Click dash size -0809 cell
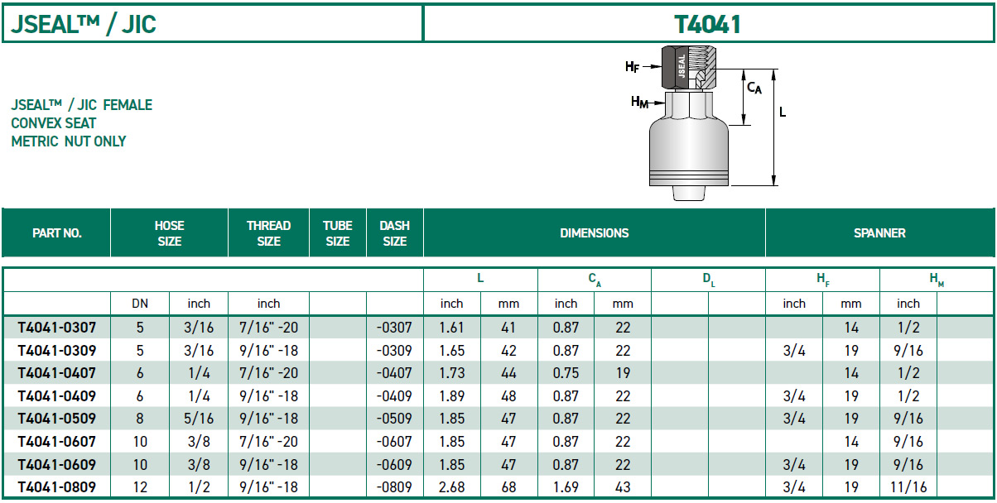Viewport: 997px width, 503px height. click(394, 487)
